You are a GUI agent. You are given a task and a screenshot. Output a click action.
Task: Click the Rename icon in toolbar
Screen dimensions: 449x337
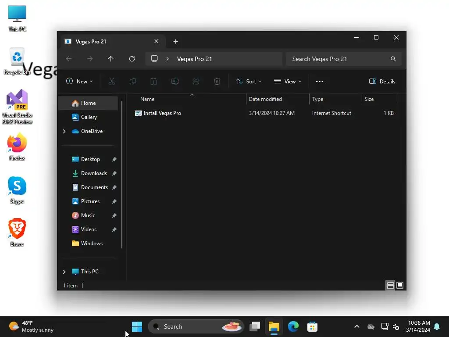(x=175, y=81)
